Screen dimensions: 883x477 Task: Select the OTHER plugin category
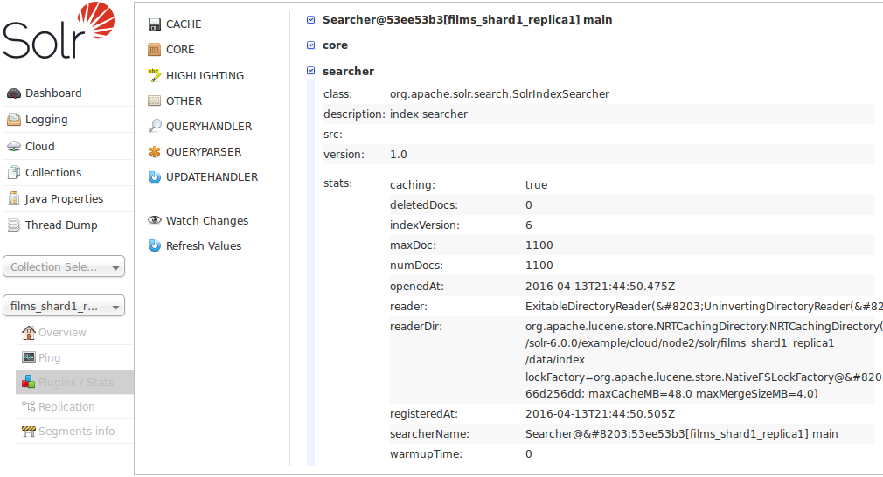click(184, 100)
